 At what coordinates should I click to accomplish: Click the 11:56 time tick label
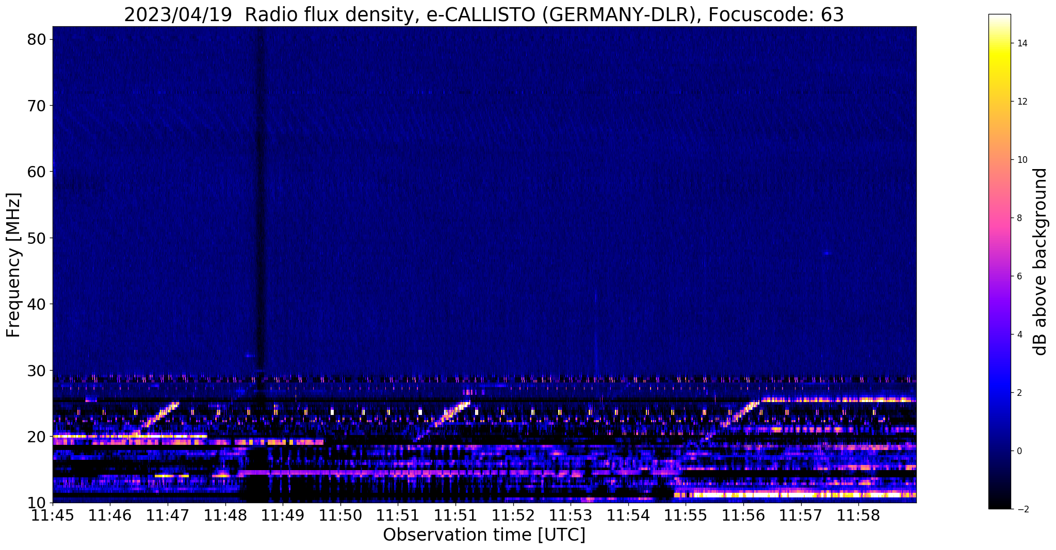[x=744, y=515]
